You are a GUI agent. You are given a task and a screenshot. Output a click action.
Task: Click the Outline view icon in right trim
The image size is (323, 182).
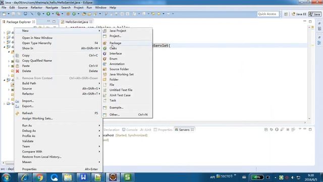click(x=319, y=42)
